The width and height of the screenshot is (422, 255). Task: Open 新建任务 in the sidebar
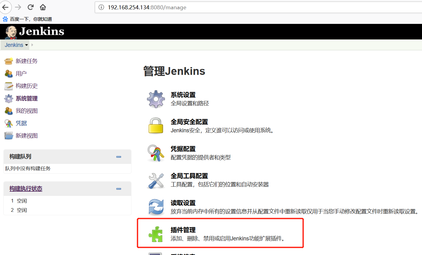[27, 61]
